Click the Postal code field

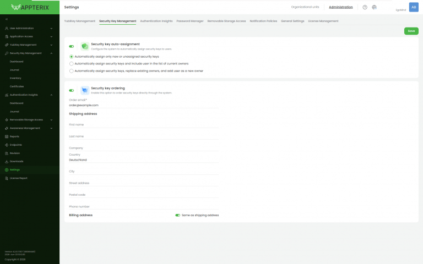coord(144,195)
